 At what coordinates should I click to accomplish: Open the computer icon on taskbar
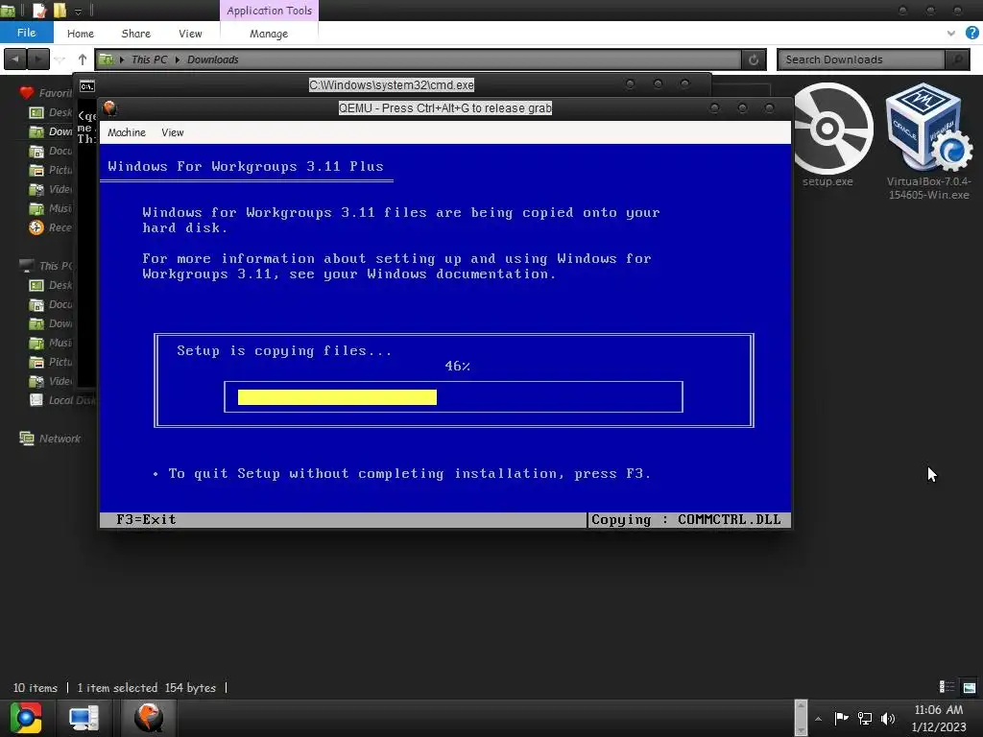click(x=84, y=718)
